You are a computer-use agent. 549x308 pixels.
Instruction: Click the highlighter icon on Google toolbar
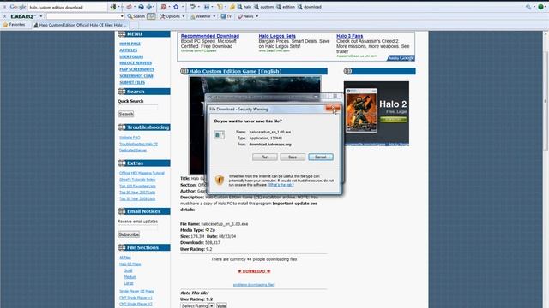coord(232,7)
